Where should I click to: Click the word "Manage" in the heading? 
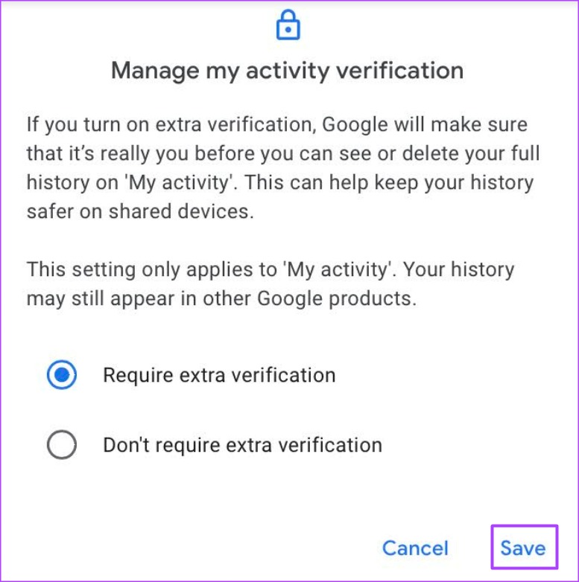[x=155, y=71]
